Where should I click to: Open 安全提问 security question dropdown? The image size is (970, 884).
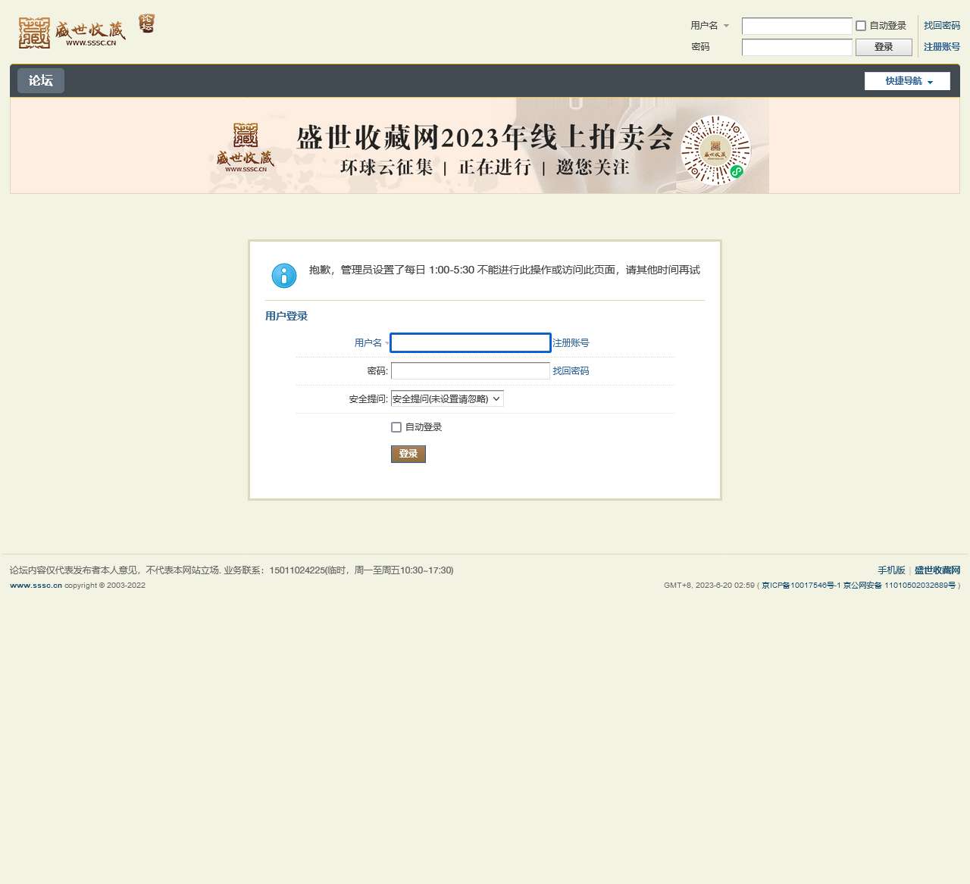(447, 398)
